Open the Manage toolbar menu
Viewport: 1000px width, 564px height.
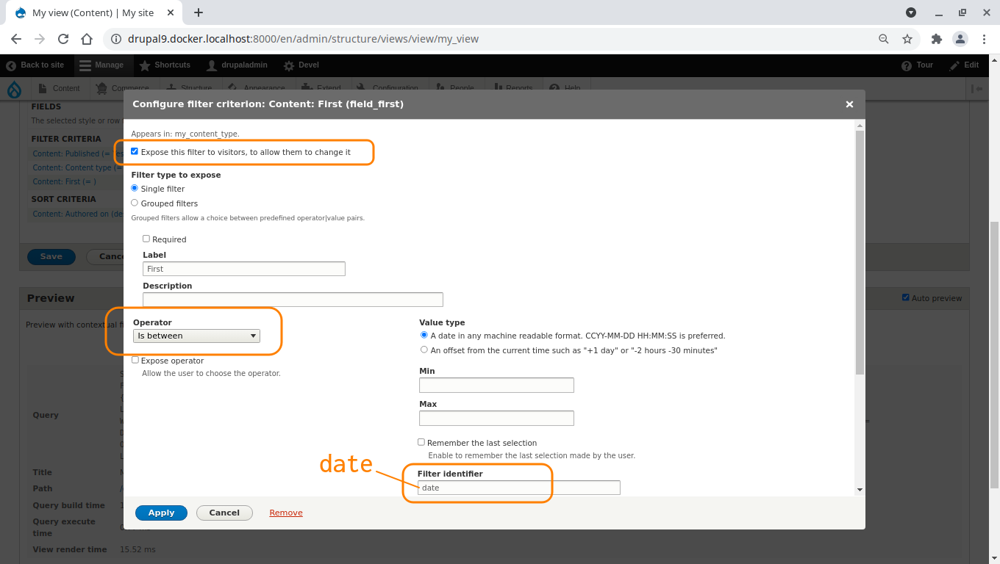101,65
